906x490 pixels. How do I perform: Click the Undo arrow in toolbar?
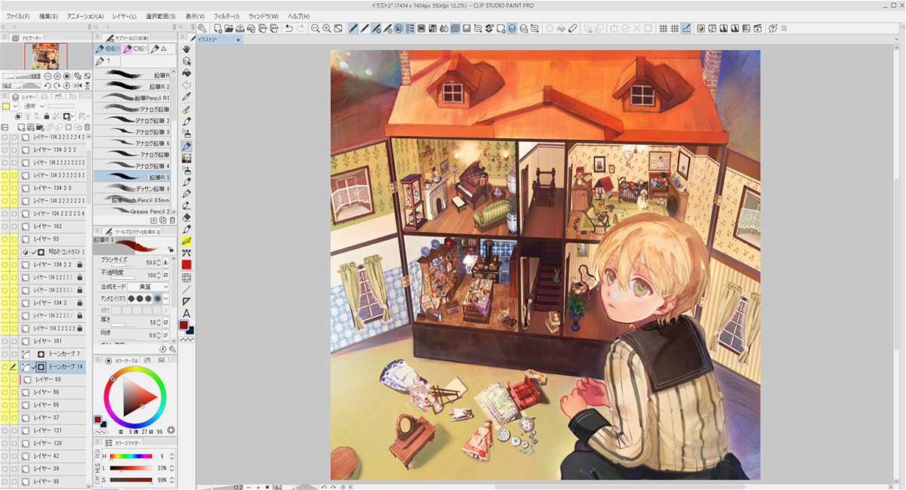pos(289,29)
